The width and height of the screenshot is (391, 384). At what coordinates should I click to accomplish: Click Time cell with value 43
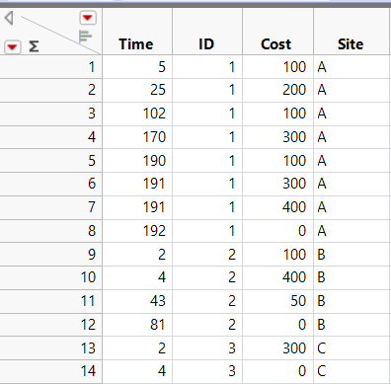tap(137, 301)
